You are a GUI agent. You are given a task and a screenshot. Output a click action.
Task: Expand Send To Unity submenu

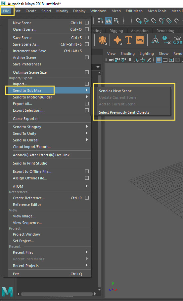tap(87, 133)
